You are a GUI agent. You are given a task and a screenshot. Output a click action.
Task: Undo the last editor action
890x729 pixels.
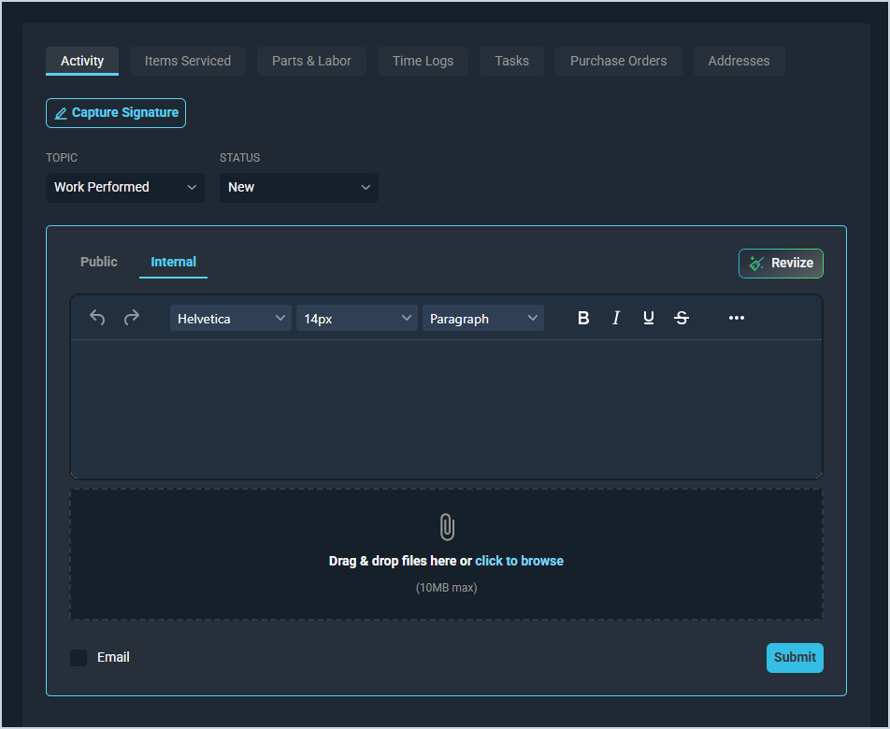pyautogui.click(x=97, y=318)
